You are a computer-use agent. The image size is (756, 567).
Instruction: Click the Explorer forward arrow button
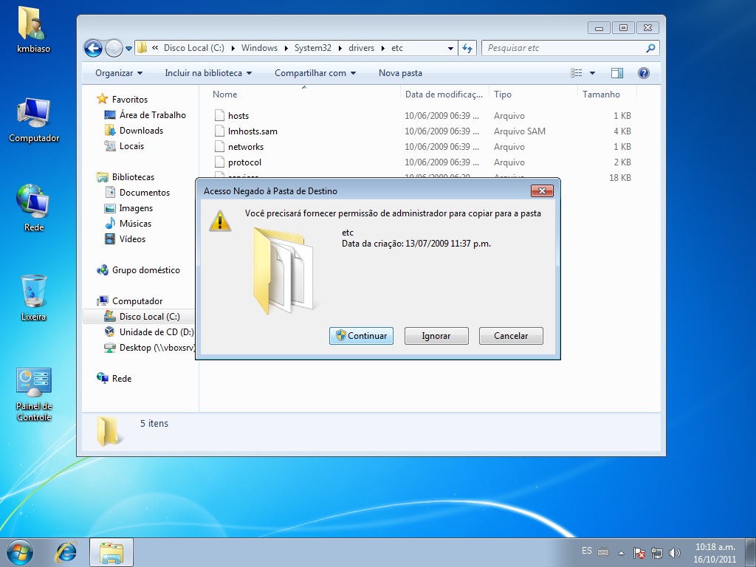[x=114, y=48]
